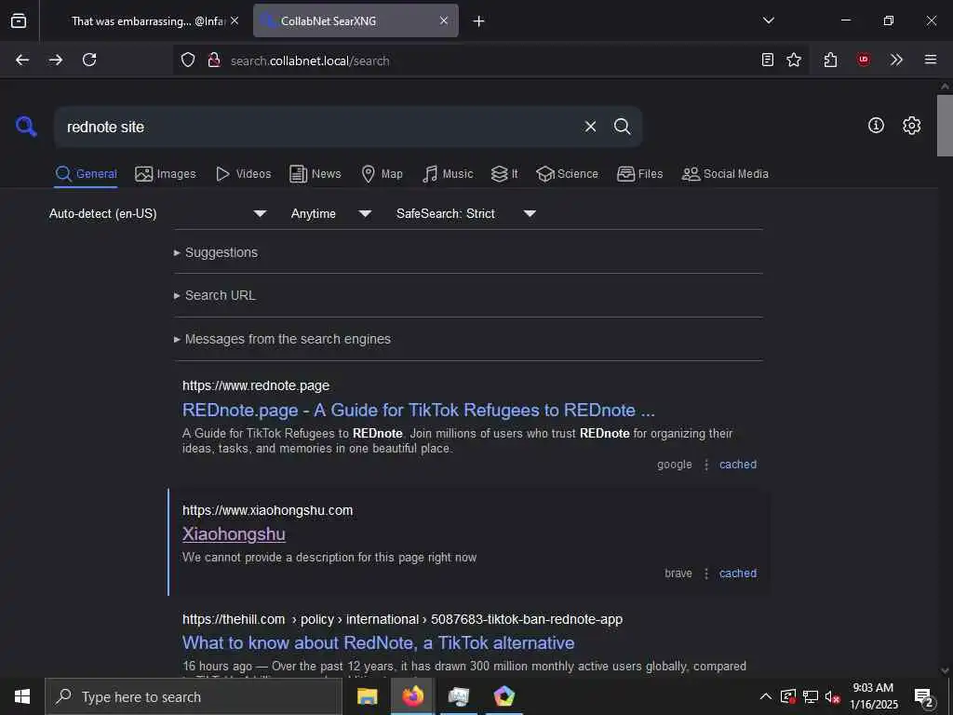List all tabs dropdown arrow

point(768,20)
